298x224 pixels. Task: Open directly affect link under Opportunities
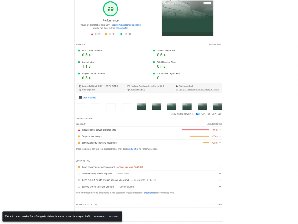coord(133,149)
